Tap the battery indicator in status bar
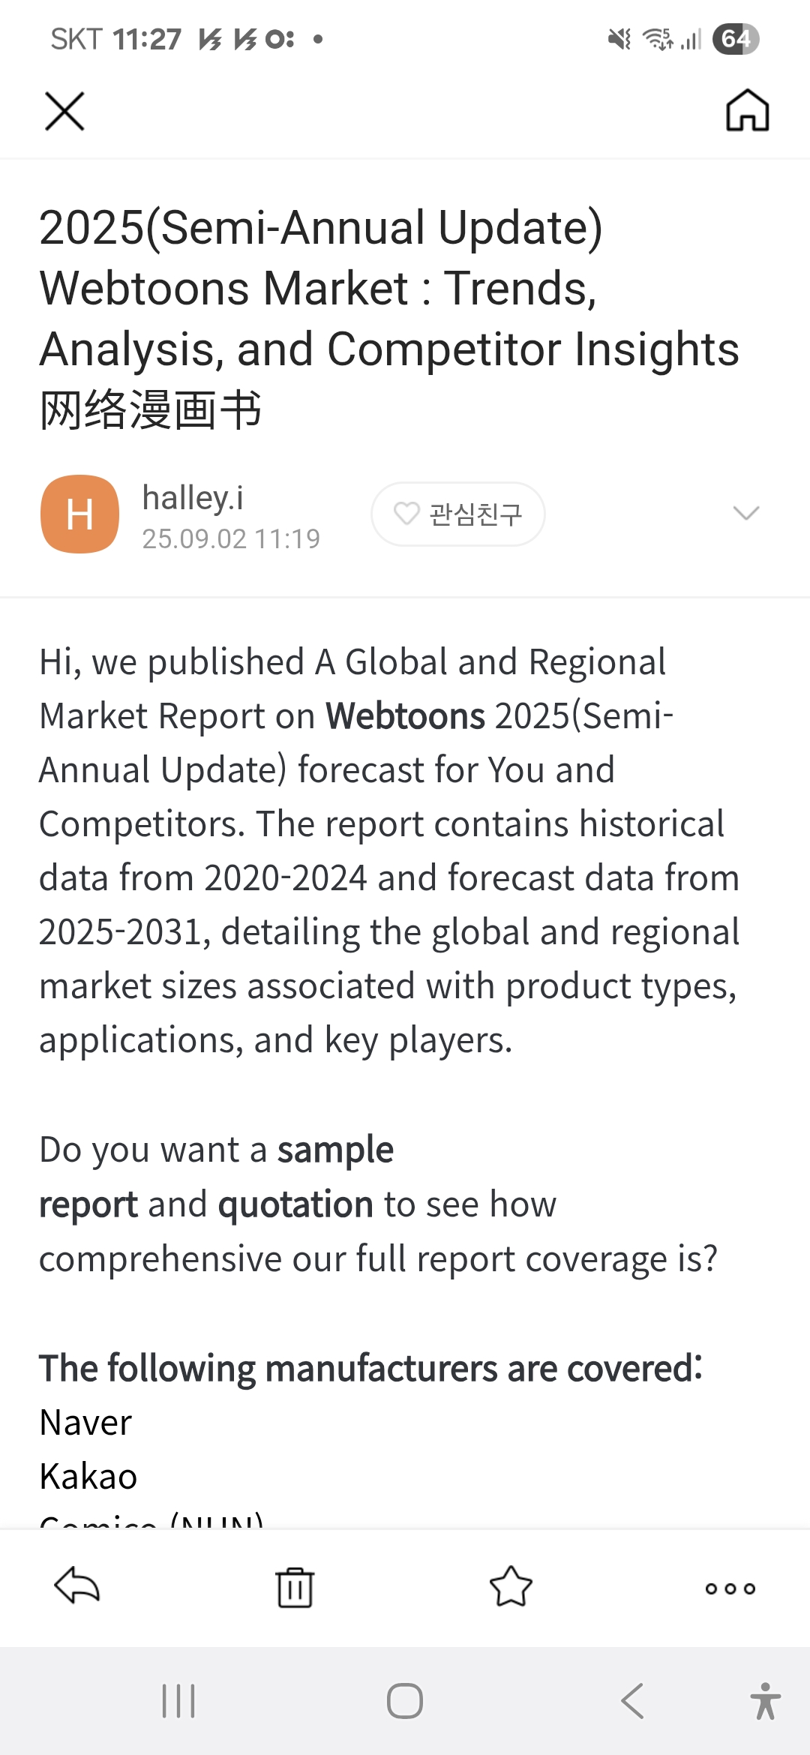Screen dimensions: 810x1755 (736, 39)
